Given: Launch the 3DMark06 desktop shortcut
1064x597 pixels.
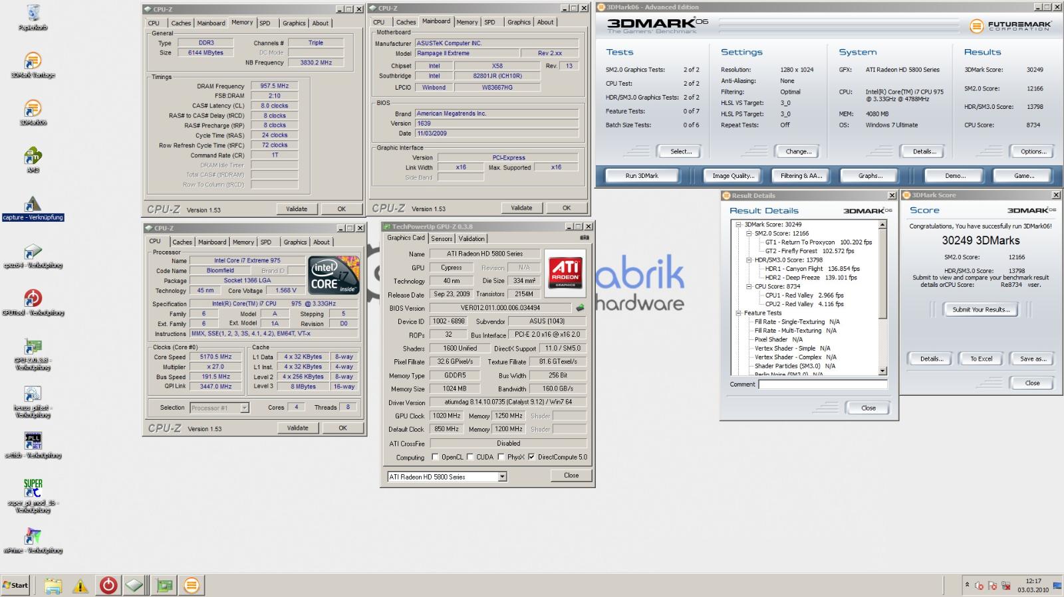Looking at the screenshot, I should 33,112.
